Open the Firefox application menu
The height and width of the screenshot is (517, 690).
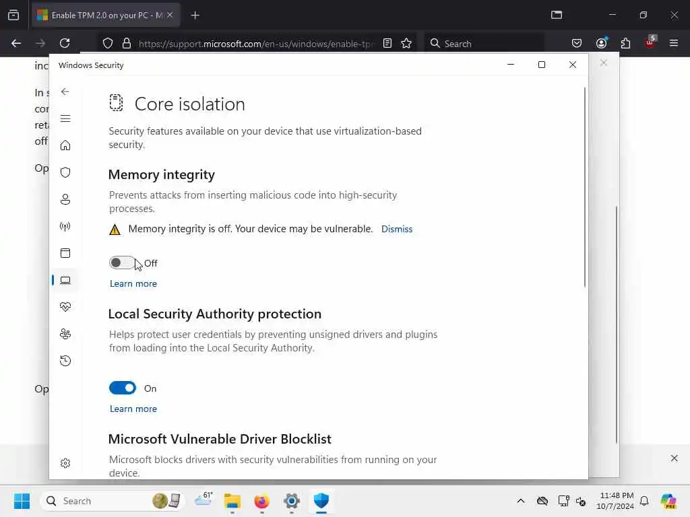674,43
